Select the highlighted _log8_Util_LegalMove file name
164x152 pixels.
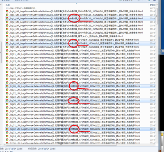74,44
